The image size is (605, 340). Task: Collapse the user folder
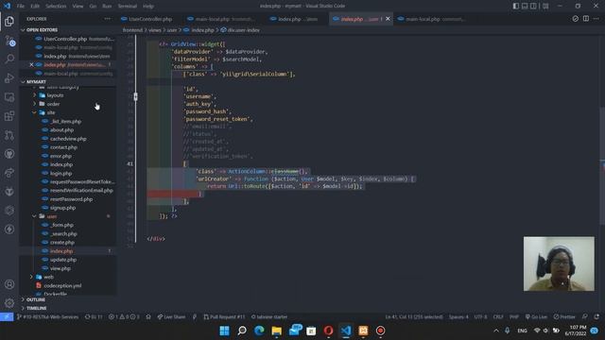(x=51, y=216)
